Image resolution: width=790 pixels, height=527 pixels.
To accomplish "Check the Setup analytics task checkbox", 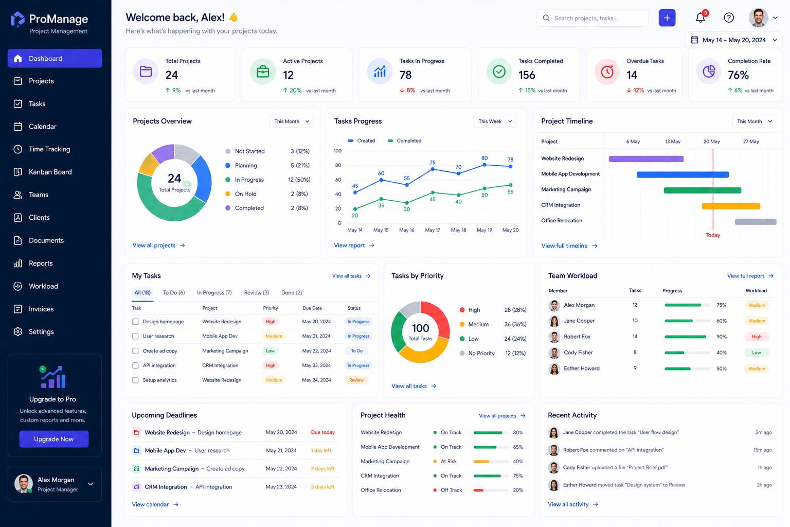I will click(135, 380).
